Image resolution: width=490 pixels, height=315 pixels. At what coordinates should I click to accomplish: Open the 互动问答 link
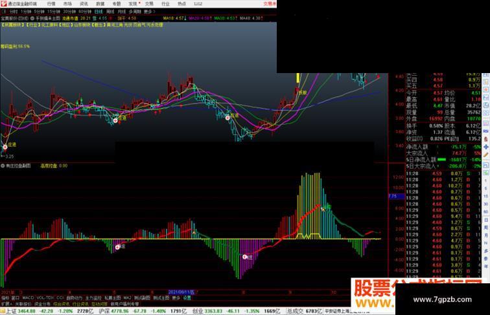pyautogui.click(x=99, y=303)
